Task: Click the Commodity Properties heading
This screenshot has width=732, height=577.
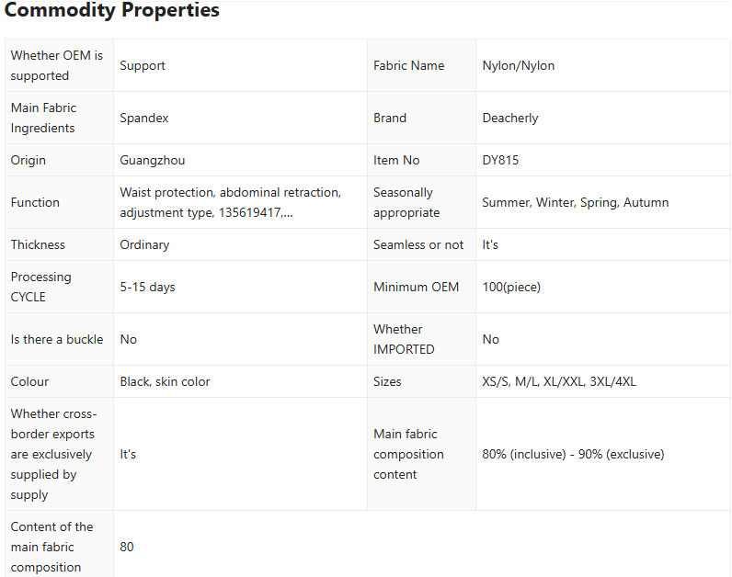Action: 112,11
